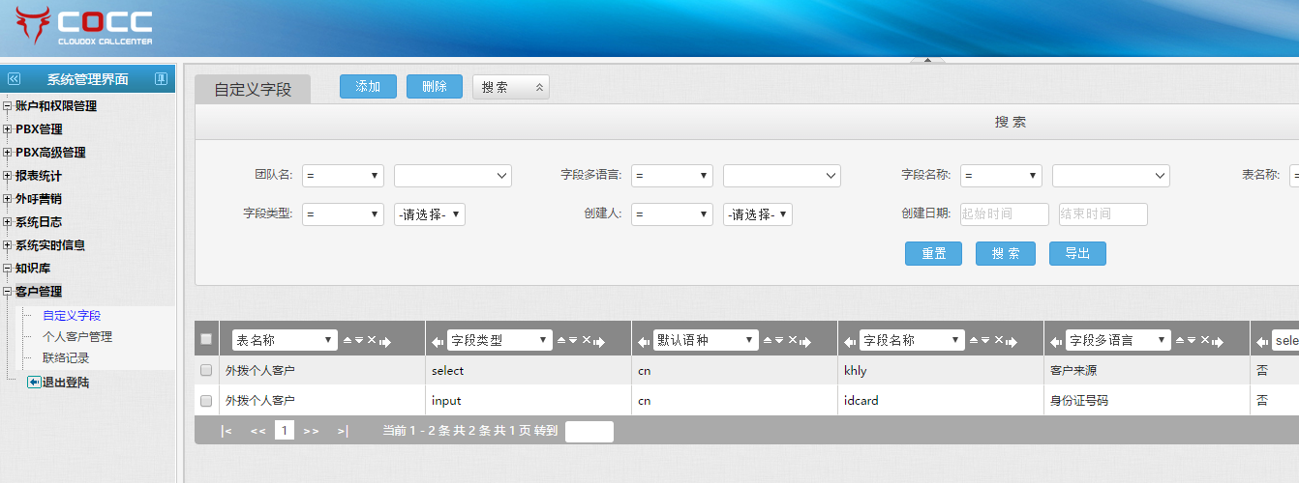Screen dimensions: 1299x483
Task: Click the 导出 export button
Action: 1076,253
